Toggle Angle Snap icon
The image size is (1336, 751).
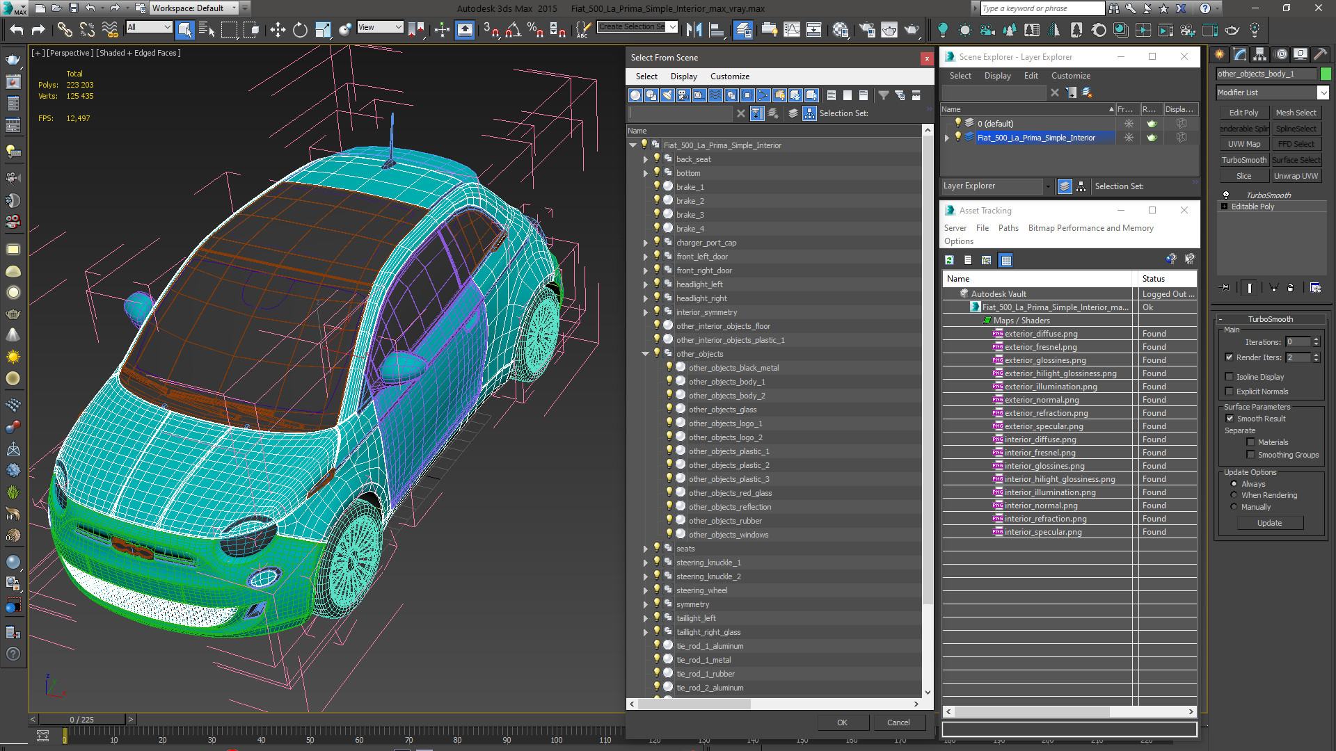(x=513, y=30)
